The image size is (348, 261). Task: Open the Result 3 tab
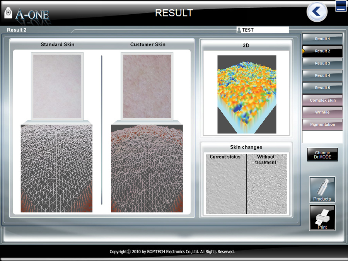(x=322, y=63)
